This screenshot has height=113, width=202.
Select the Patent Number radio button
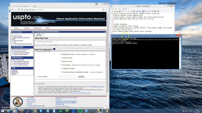(61, 61)
